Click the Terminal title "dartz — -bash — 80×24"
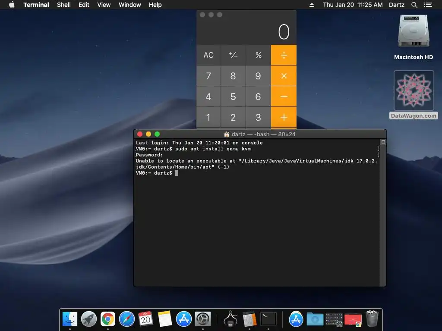 (x=263, y=134)
